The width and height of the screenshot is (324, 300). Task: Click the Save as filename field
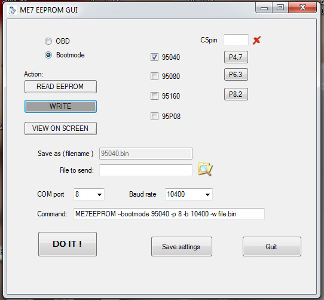[x=146, y=154]
